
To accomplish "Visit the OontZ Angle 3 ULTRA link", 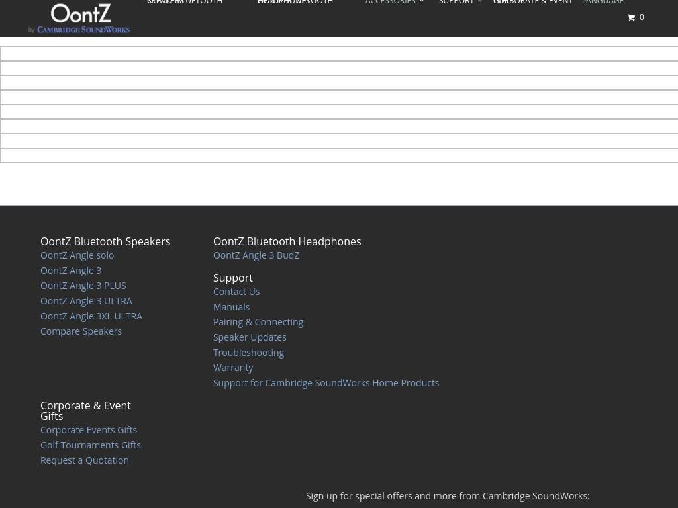I will (86, 301).
